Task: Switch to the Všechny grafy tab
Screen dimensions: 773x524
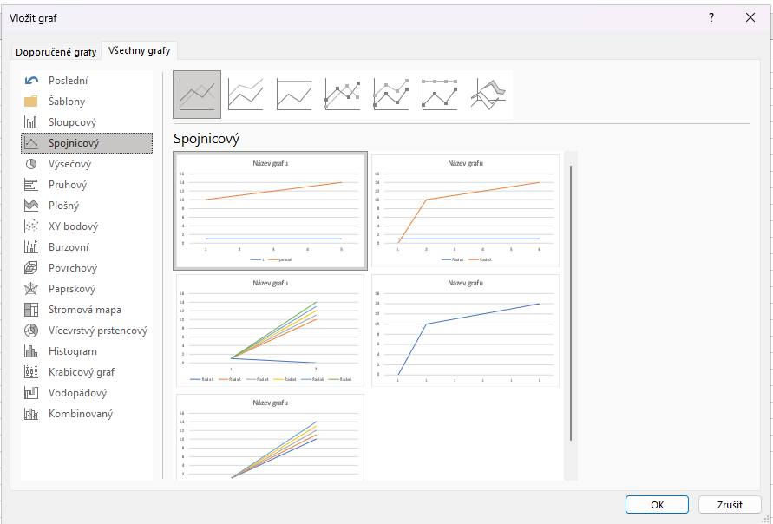Action: click(x=140, y=51)
